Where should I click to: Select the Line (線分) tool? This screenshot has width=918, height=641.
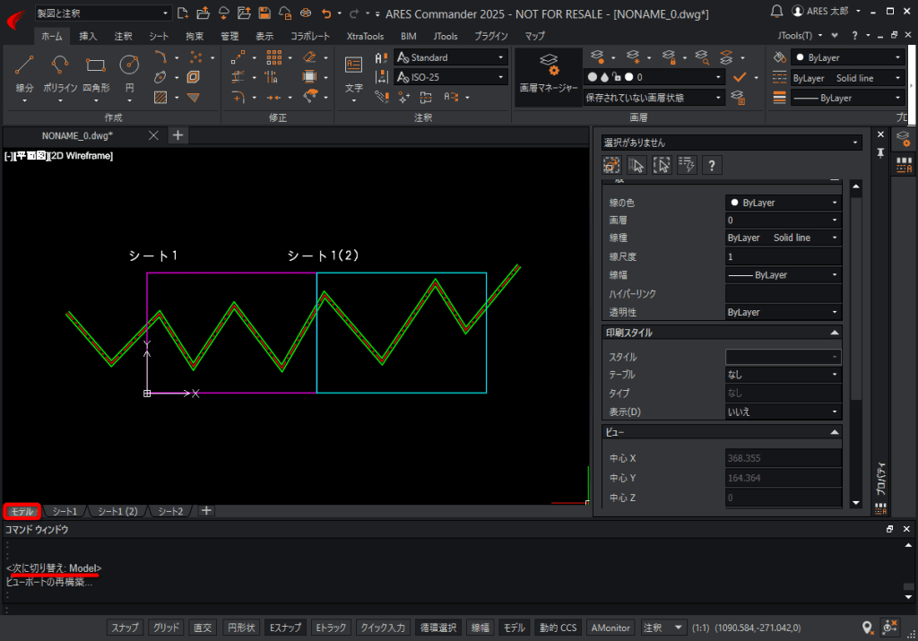[24, 74]
